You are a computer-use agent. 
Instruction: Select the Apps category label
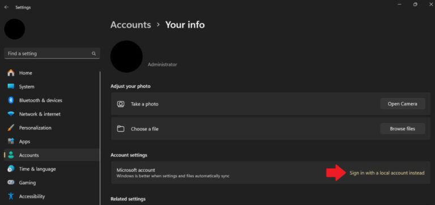[24, 141]
